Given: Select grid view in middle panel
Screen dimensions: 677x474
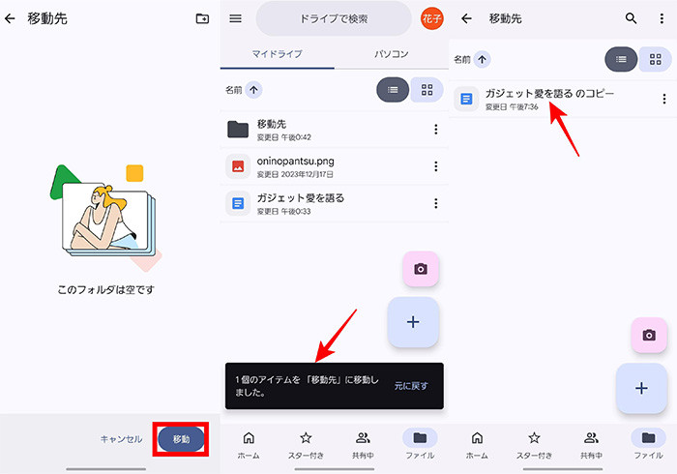Looking at the screenshot, I should [x=427, y=90].
